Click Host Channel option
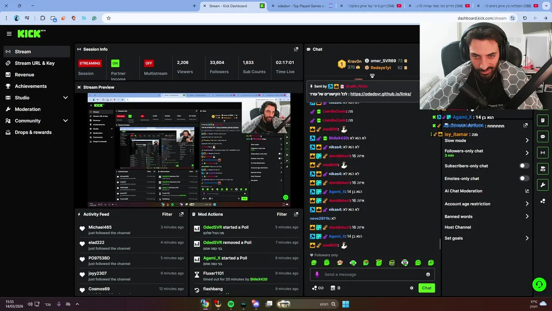 [x=458, y=227]
